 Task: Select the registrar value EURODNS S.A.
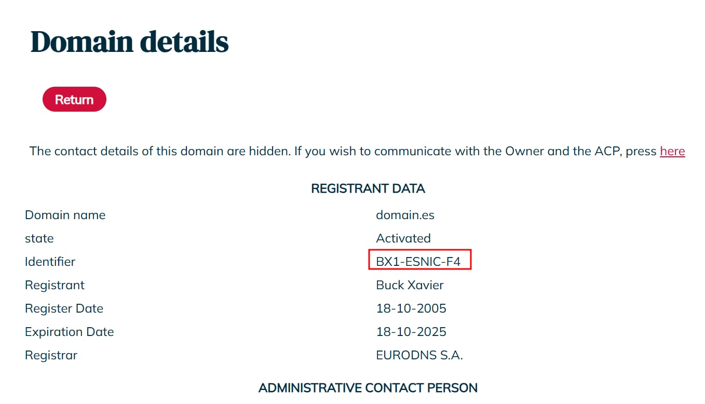click(419, 355)
